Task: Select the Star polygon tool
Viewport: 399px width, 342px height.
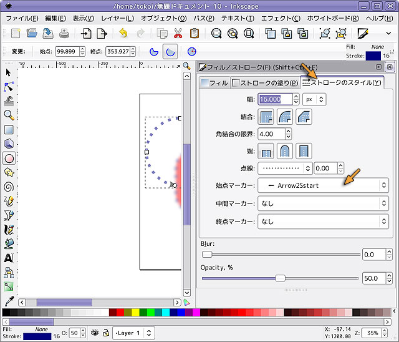Action: [9, 172]
